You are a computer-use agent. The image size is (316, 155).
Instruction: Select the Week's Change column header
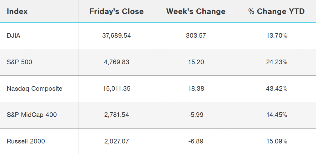click(x=196, y=12)
